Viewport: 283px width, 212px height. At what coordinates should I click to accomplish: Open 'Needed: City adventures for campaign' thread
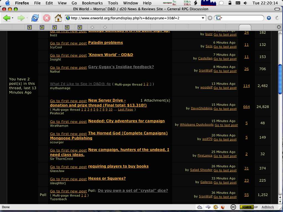pyautogui.click(x=126, y=121)
